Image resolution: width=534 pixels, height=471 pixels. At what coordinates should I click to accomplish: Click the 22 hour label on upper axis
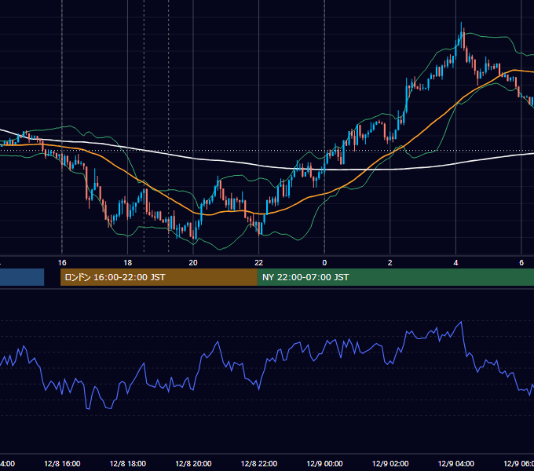(x=259, y=263)
